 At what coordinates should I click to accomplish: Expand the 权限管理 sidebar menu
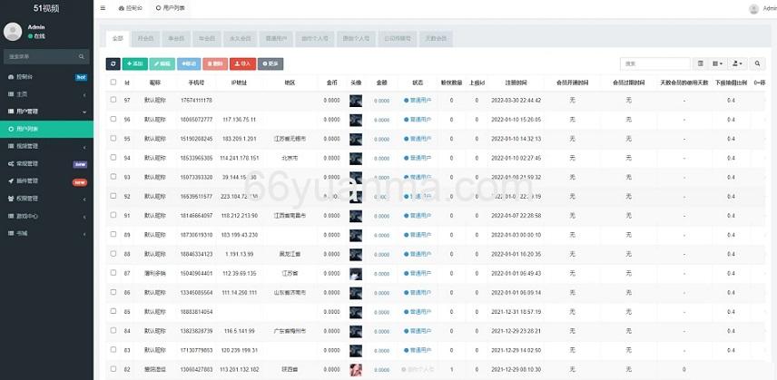[46, 199]
